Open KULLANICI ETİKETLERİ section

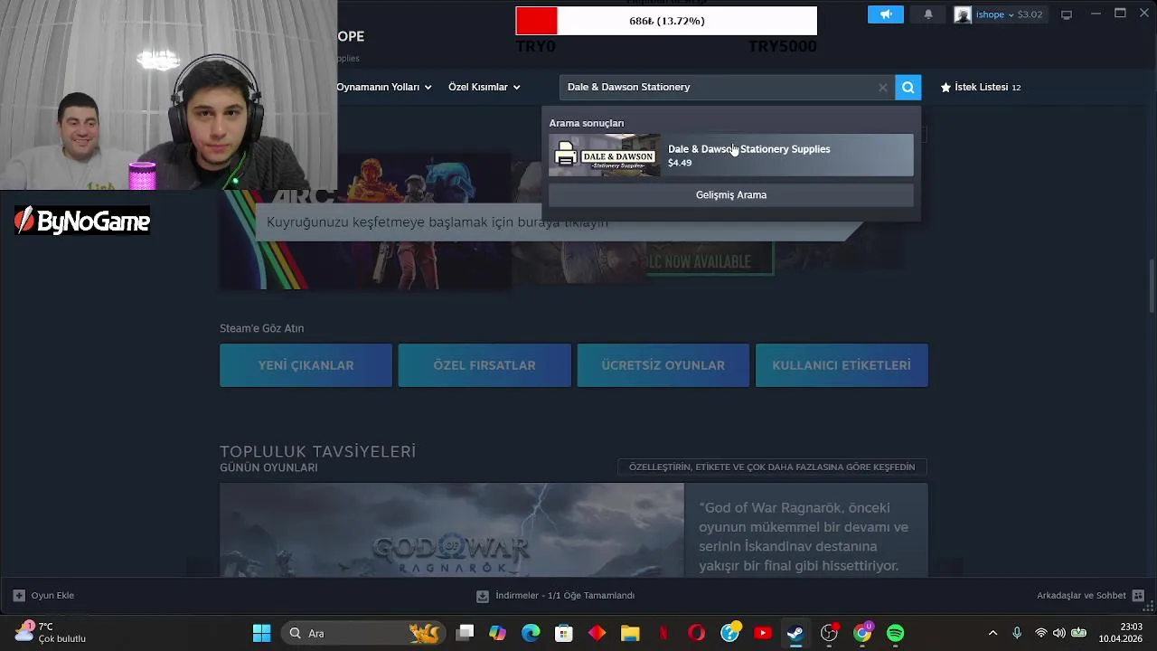(842, 365)
